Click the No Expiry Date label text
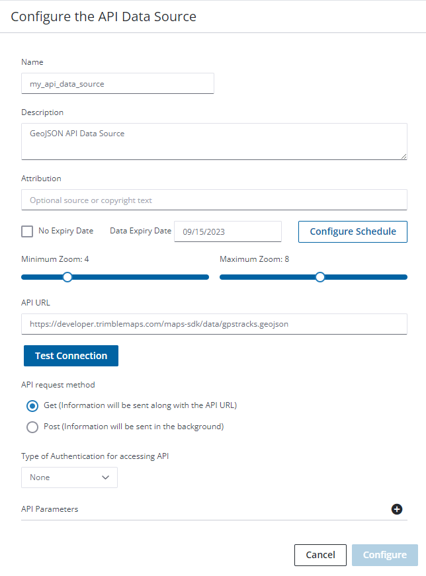This screenshot has width=426, height=576. pos(65,231)
